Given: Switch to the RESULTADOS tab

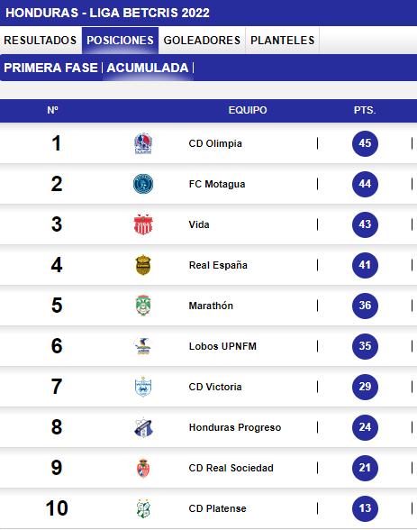Looking at the screenshot, I should pyautogui.click(x=41, y=41).
